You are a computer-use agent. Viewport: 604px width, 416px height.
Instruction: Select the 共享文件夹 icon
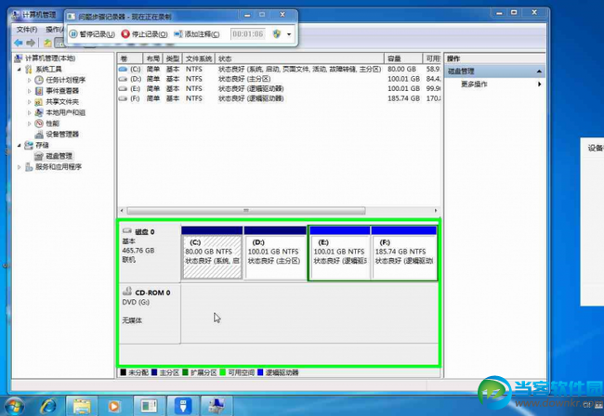tap(39, 101)
